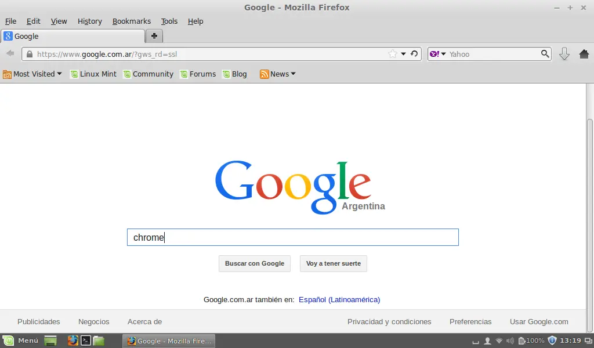Open the Negocios footer link

click(93, 321)
